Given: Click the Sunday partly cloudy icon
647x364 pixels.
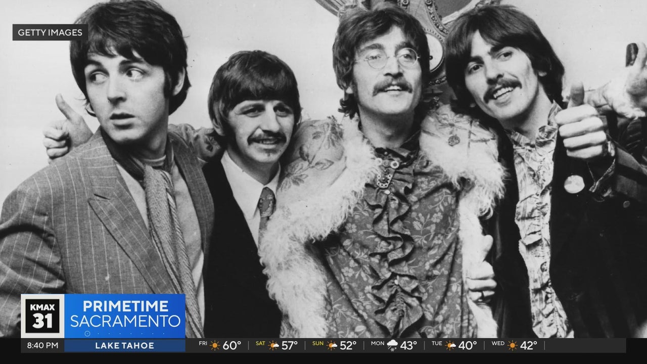Looking at the screenshot, I should click(332, 346).
